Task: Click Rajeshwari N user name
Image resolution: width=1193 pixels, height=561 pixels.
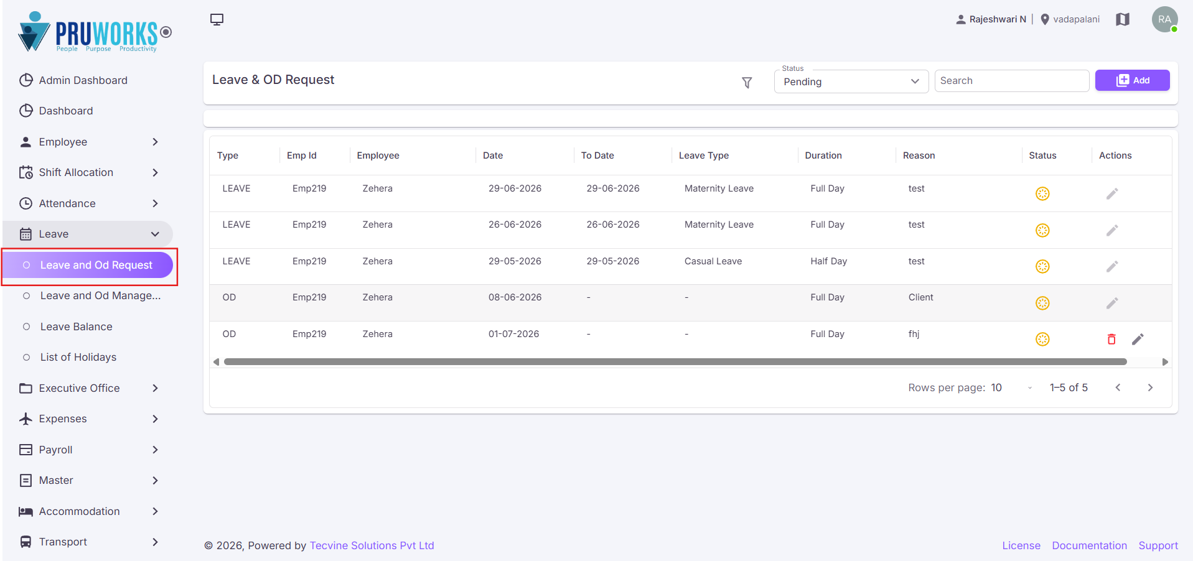Action: (x=998, y=19)
